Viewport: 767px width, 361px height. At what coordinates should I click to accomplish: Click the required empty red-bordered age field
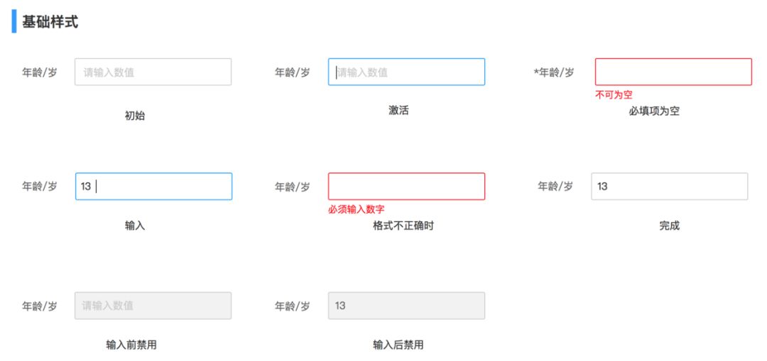(x=673, y=72)
